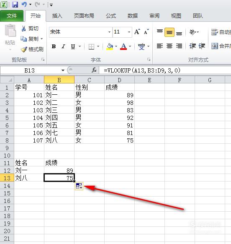This screenshot has height=244, width=231.
Task: Toggle underline formatting
Action: coord(73,47)
